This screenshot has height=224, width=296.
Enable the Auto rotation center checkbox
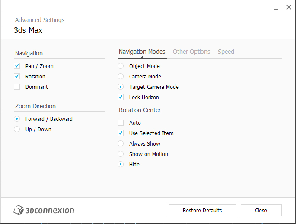(121, 123)
